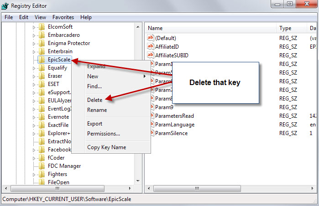This screenshot has width=319, height=206.
Task: Select the EULAlyzer folder icon
Action: pyautogui.click(x=42, y=100)
